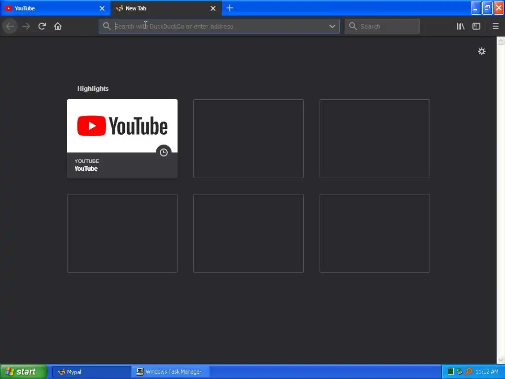Open the Windows start menu

[x=23, y=372]
